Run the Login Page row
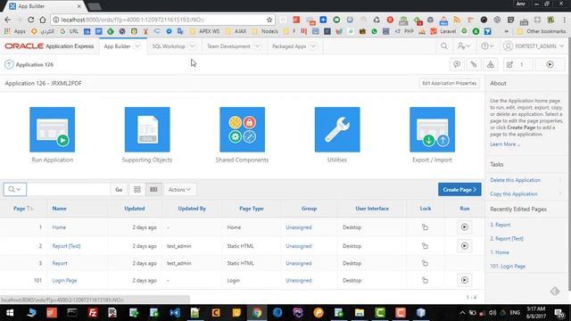This screenshot has width=571, height=321. 464,280
